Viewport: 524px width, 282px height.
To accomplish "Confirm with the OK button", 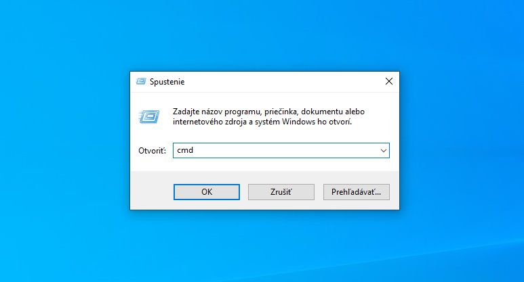I will [207, 192].
